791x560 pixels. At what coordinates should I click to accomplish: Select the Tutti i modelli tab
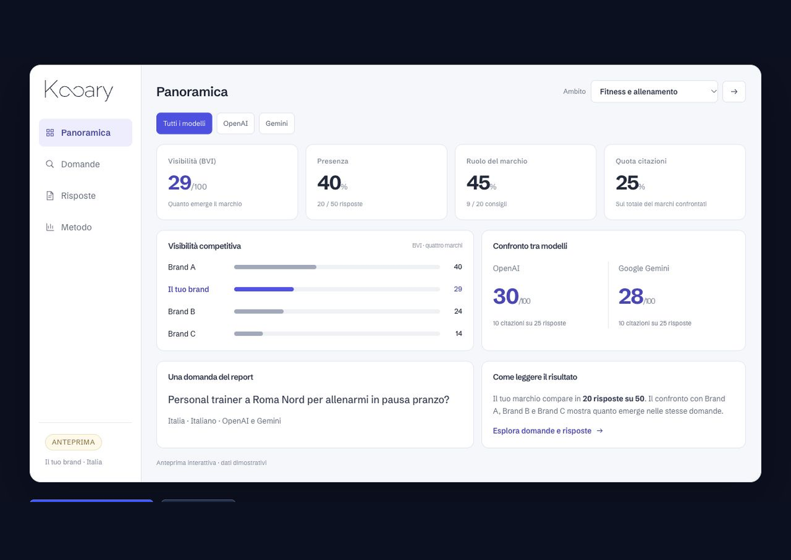click(x=185, y=123)
